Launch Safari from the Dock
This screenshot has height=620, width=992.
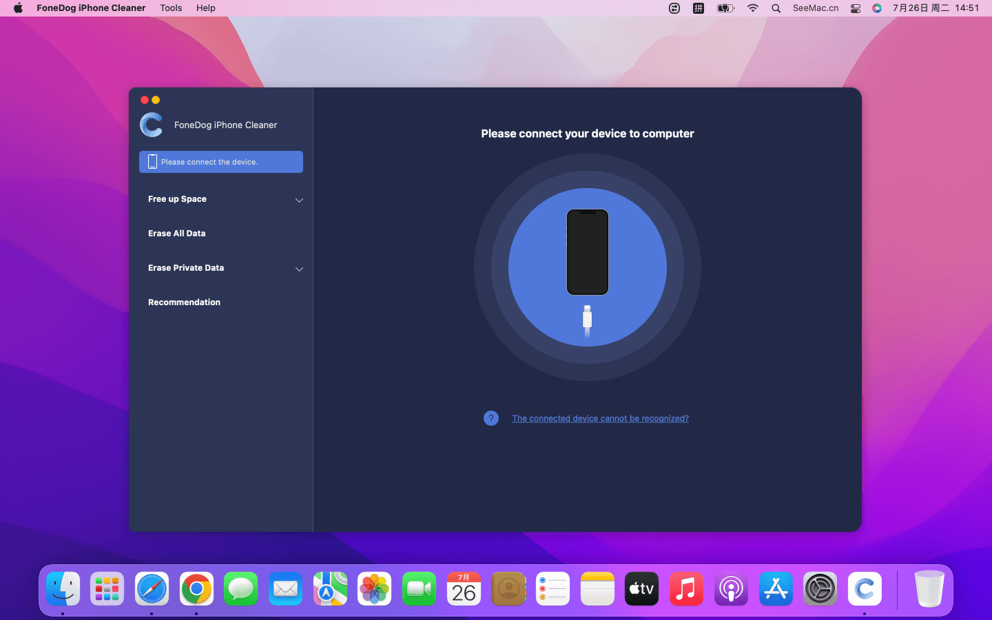pos(152,589)
